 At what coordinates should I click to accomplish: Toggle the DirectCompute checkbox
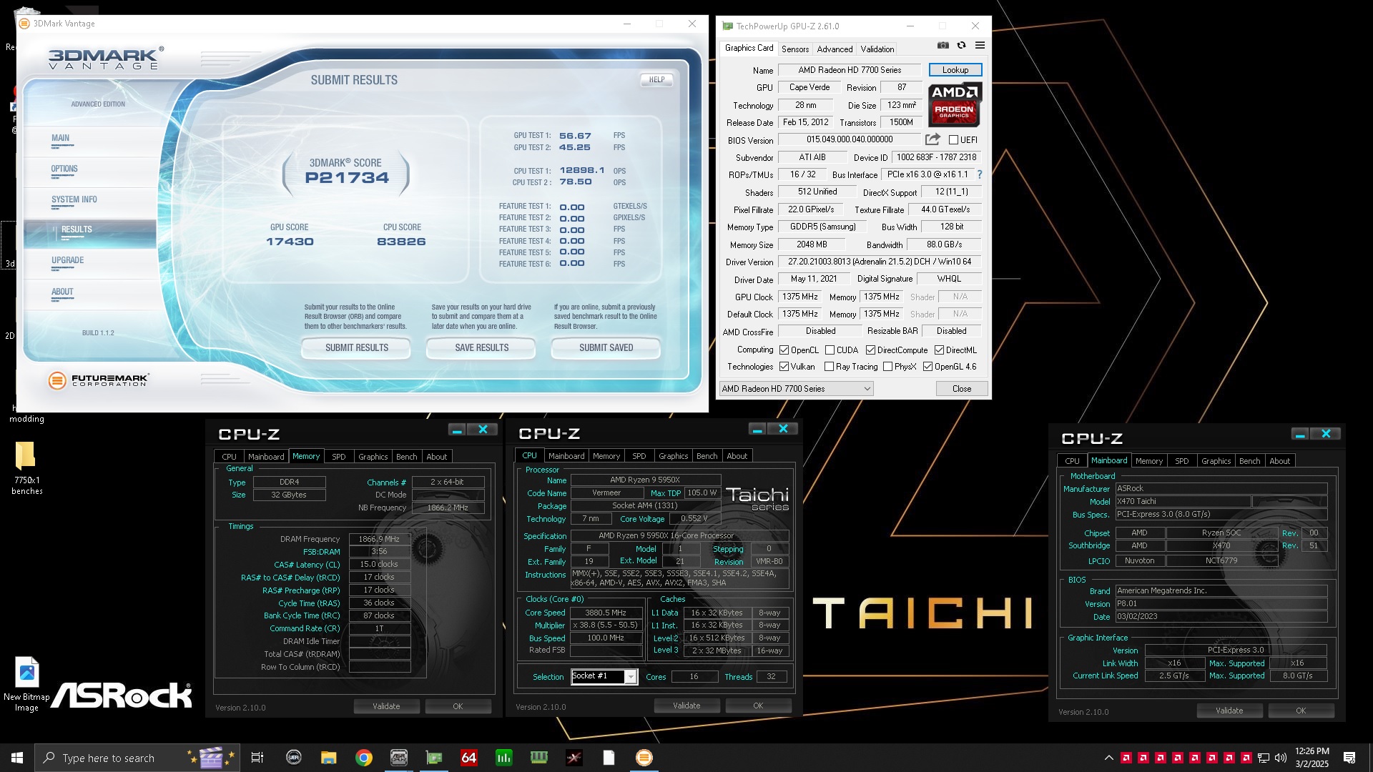click(x=870, y=350)
